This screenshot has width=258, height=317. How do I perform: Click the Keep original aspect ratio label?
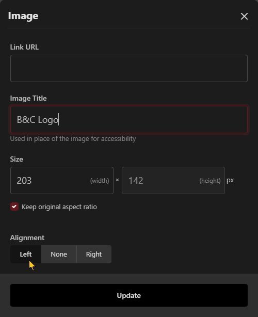coord(59,207)
